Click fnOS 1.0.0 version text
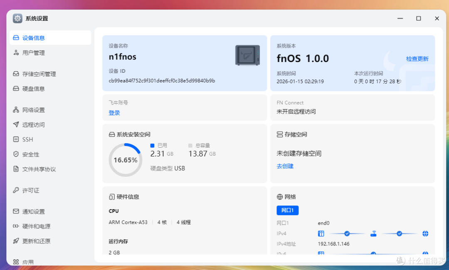This screenshot has width=449, height=270. click(x=303, y=59)
